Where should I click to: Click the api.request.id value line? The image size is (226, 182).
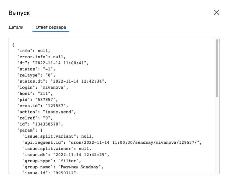tap(112, 142)
